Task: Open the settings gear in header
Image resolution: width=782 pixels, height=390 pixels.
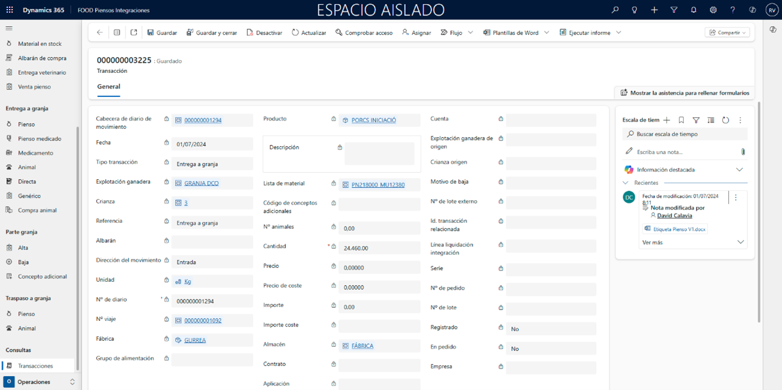Action: coord(713,10)
